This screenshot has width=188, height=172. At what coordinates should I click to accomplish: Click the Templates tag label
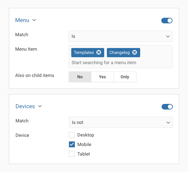click(x=84, y=53)
